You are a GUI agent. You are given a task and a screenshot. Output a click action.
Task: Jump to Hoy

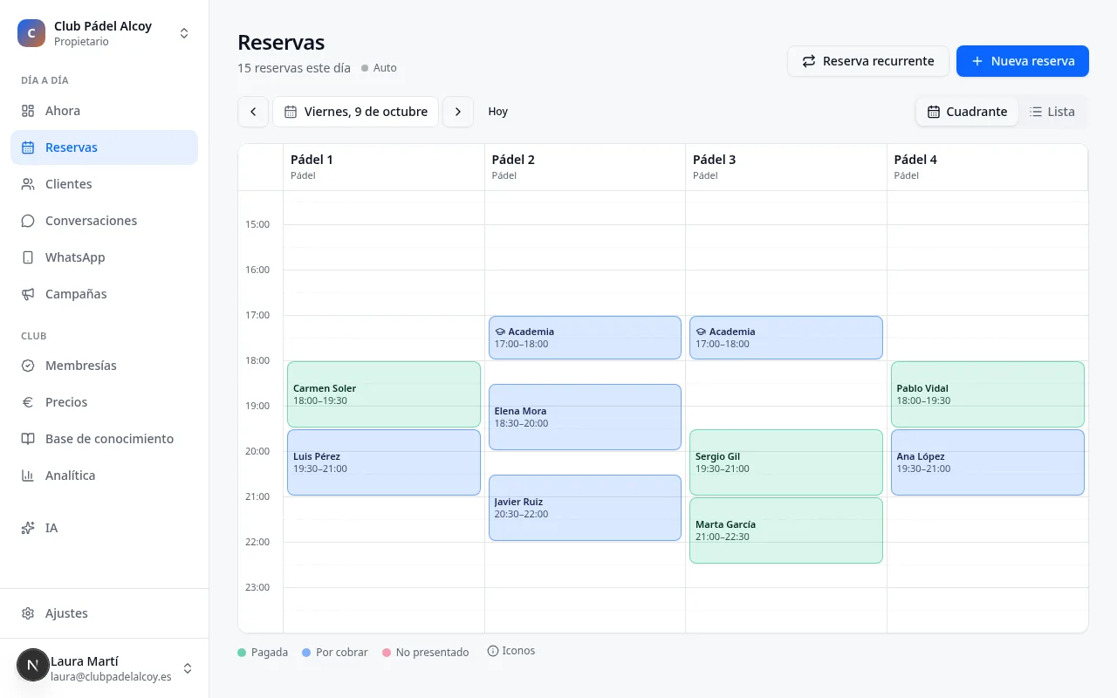(497, 112)
